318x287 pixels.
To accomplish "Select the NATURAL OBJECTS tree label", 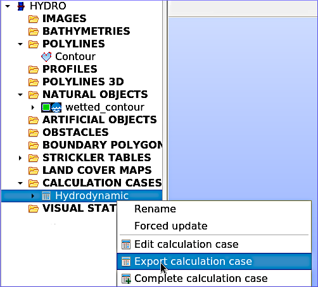I will [95, 95].
